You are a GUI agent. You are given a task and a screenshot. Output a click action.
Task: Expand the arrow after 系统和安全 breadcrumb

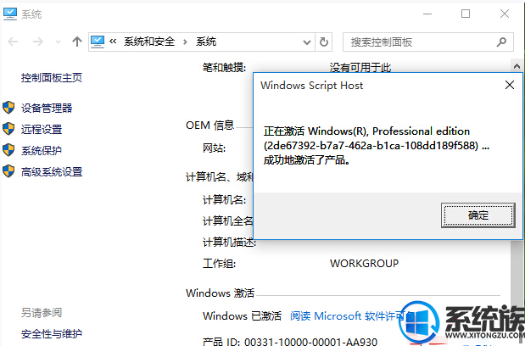click(x=185, y=42)
